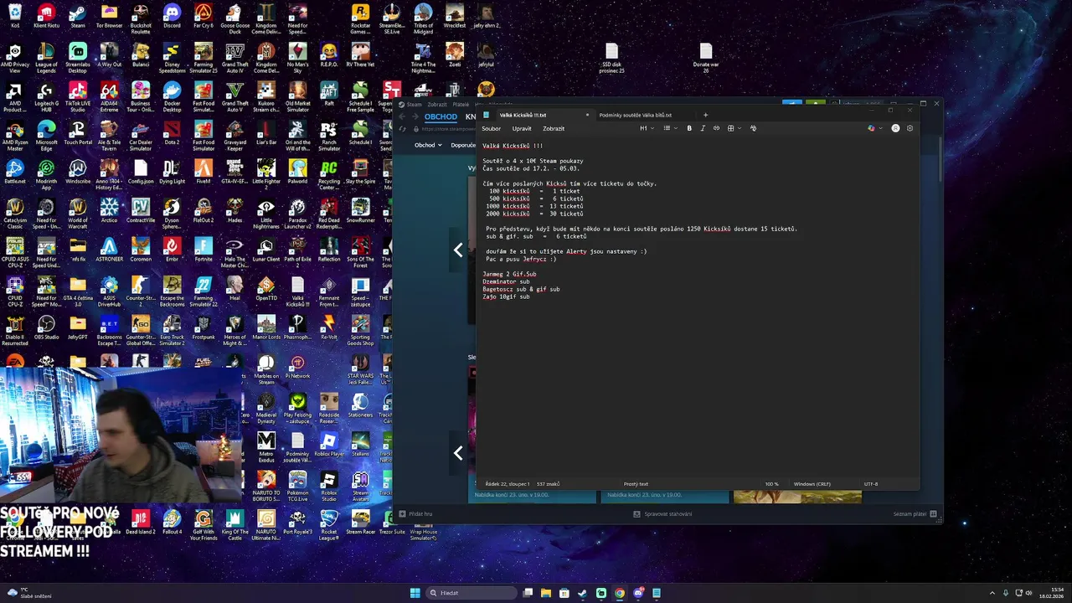Insert a link with Notepad's link icon
The width and height of the screenshot is (1072, 603).
pyautogui.click(x=716, y=128)
